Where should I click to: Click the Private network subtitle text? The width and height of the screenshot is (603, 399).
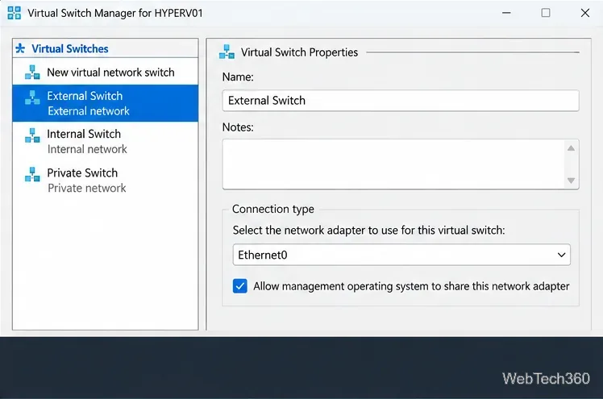coord(87,188)
